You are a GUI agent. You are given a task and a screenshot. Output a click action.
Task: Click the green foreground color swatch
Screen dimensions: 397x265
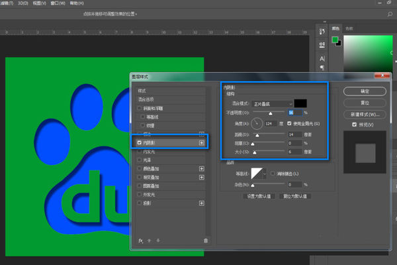coord(335,40)
